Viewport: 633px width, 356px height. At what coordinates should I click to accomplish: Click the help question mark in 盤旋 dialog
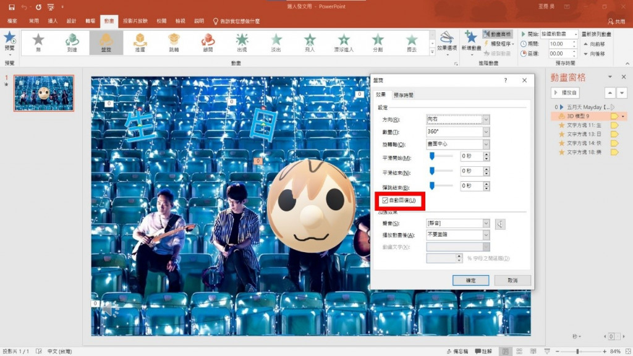pos(505,80)
